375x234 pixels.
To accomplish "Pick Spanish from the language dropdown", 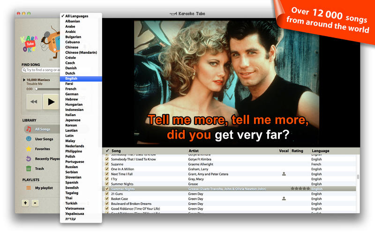I will [72, 182].
